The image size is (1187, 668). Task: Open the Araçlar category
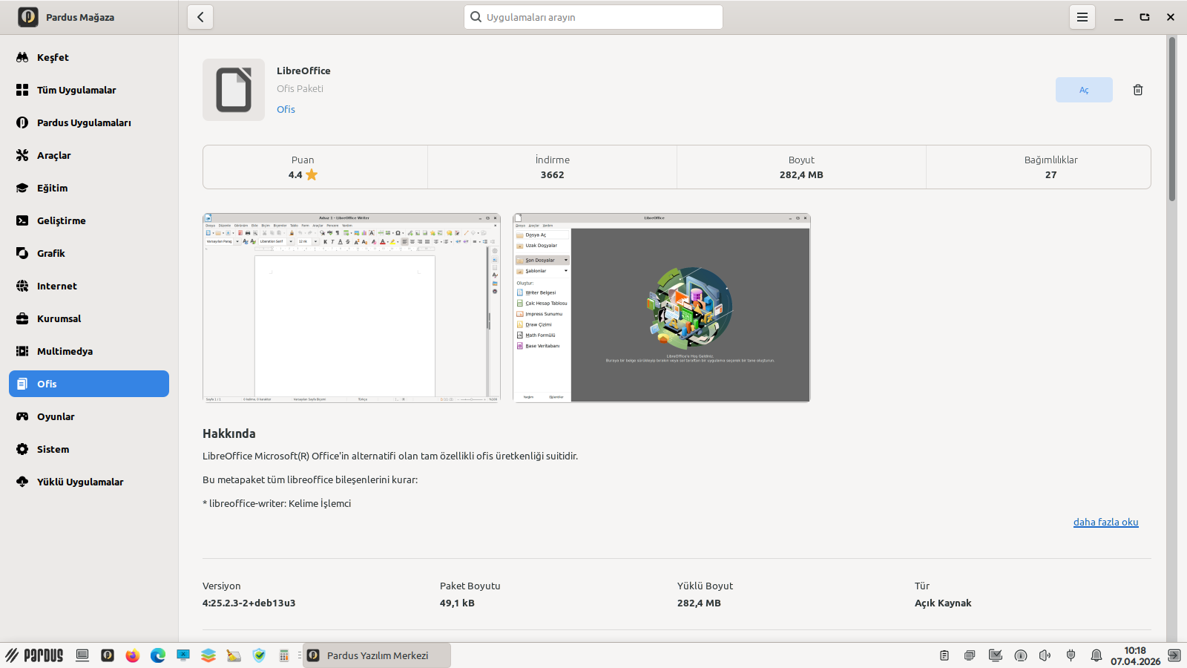(54, 155)
